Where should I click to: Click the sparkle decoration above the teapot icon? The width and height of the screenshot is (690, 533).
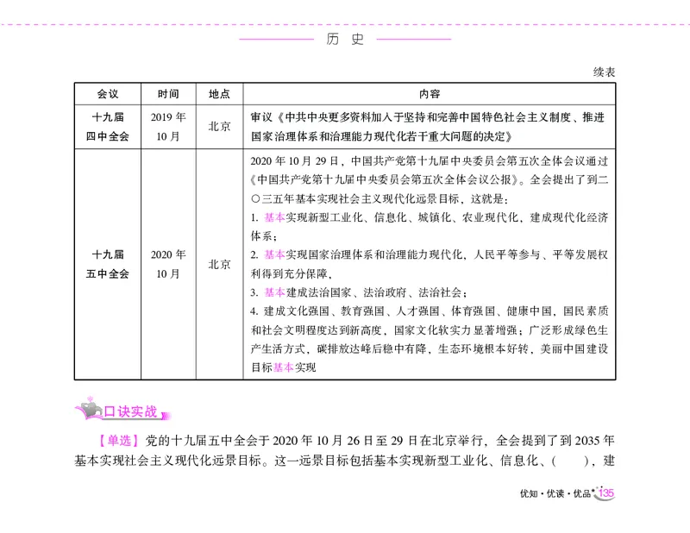tap(88, 398)
